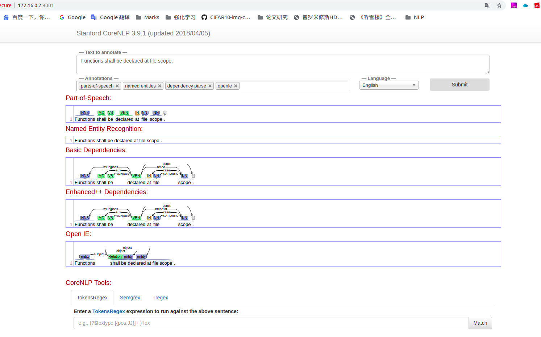Click the Relation tag in Open IE

115,257
